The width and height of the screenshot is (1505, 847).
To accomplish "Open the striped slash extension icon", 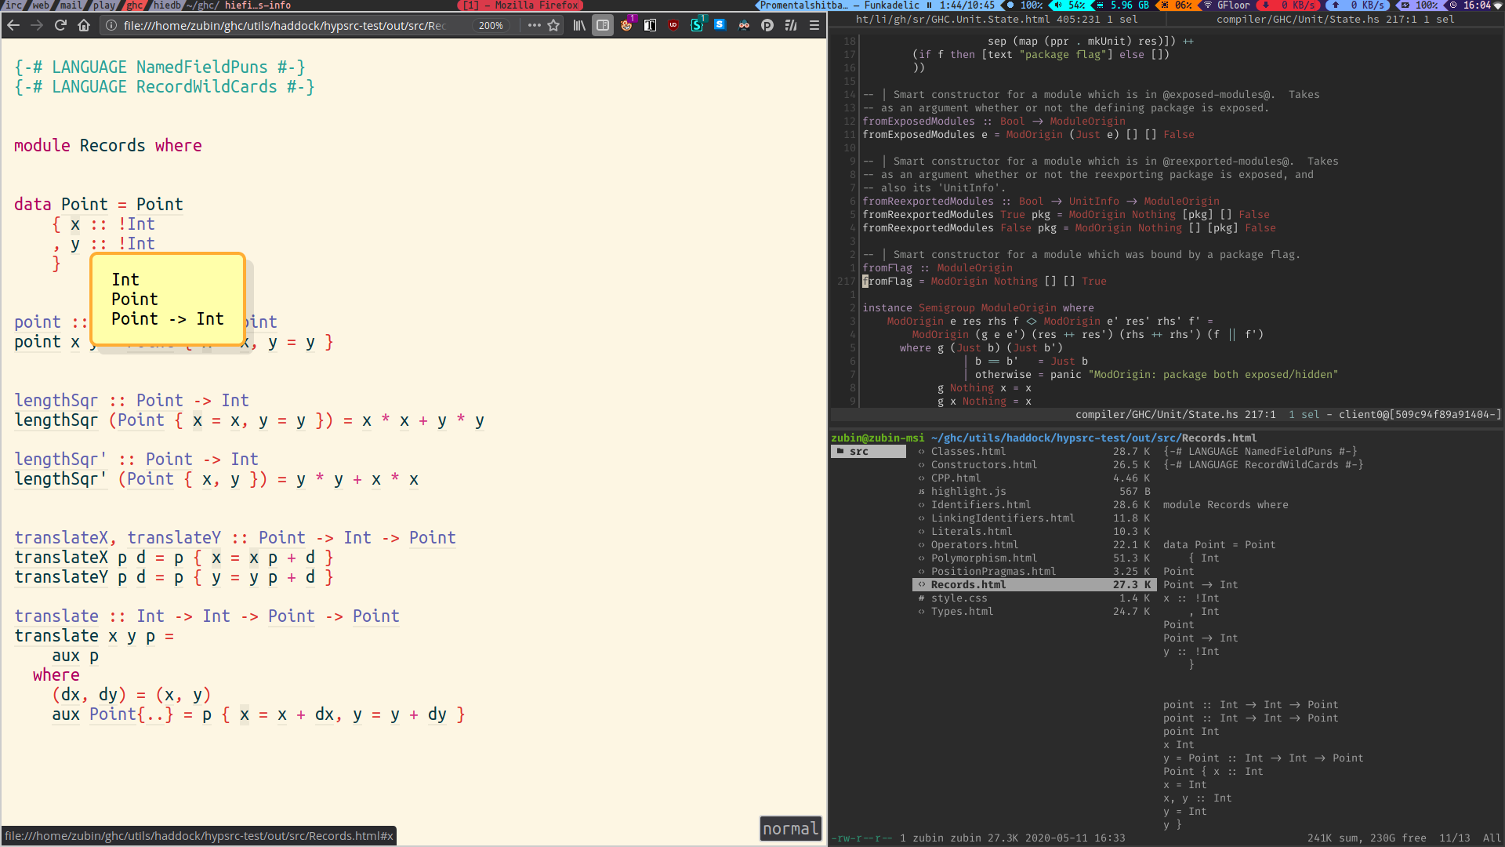I will [x=791, y=25].
